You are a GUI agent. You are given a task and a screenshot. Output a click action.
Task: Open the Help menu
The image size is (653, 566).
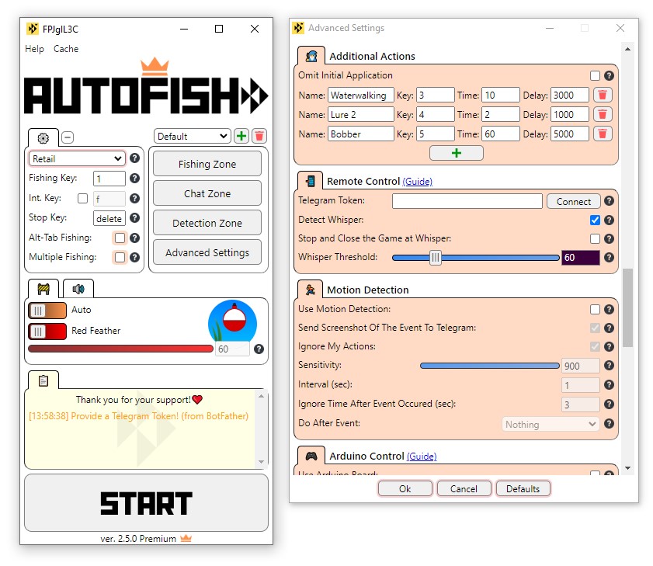pos(34,49)
